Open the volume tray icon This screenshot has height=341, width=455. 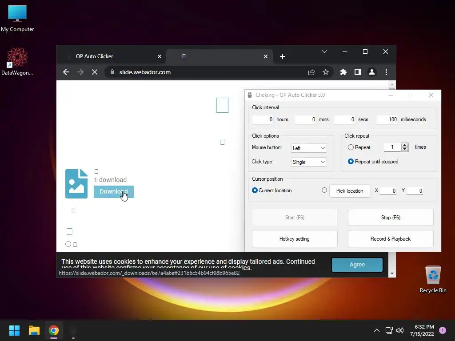400,330
